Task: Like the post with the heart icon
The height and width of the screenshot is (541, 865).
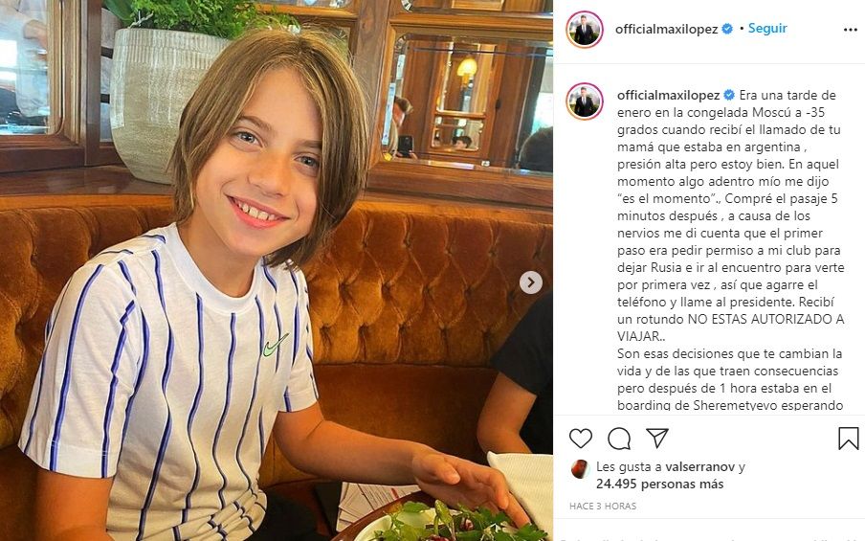Action: pyautogui.click(x=581, y=439)
